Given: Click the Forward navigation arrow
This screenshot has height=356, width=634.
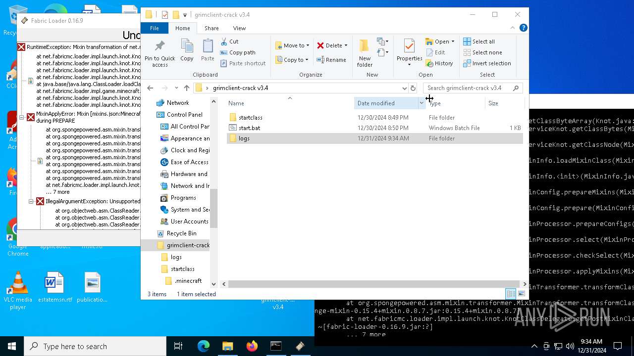Looking at the screenshot, I should point(164,88).
